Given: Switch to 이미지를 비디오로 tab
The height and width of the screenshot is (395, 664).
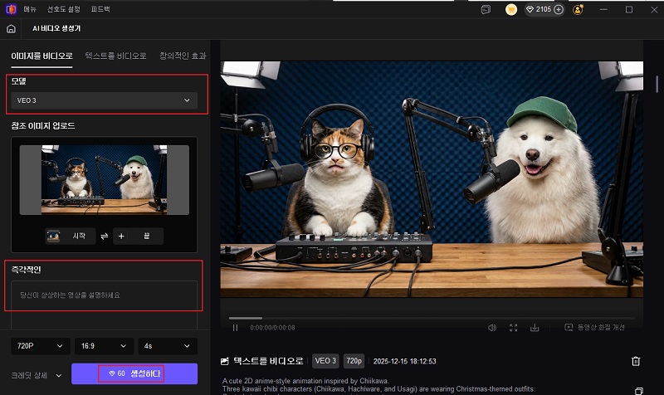Looking at the screenshot, I should (42, 56).
